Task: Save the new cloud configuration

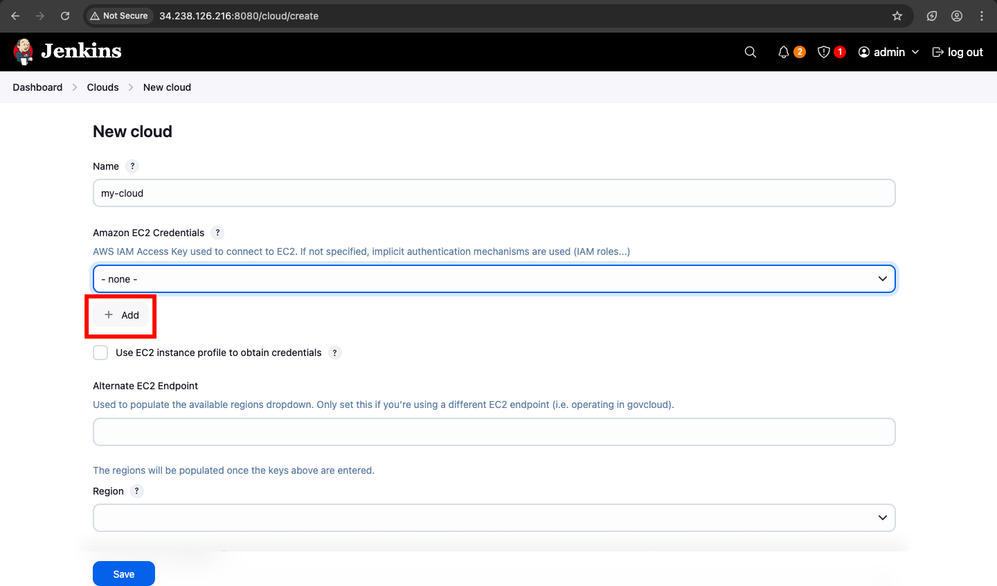Action: tap(124, 574)
